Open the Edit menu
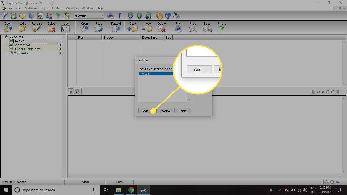This screenshot has width=347, height=195. 18,8
